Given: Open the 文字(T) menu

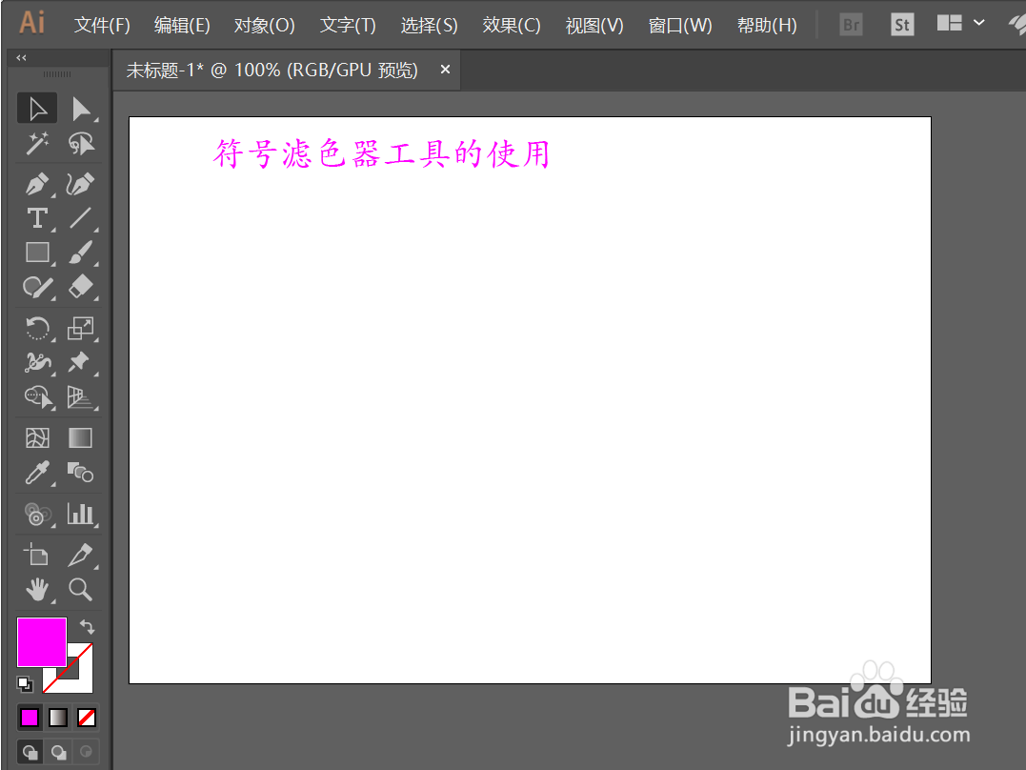Looking at the screenshot, I should [x=348, y=25].
